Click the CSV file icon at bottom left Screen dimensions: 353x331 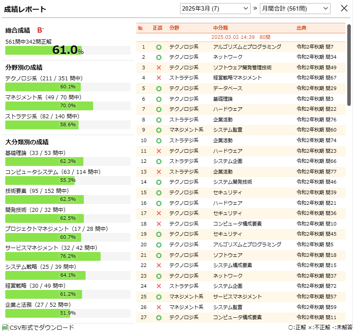point(5,327)
